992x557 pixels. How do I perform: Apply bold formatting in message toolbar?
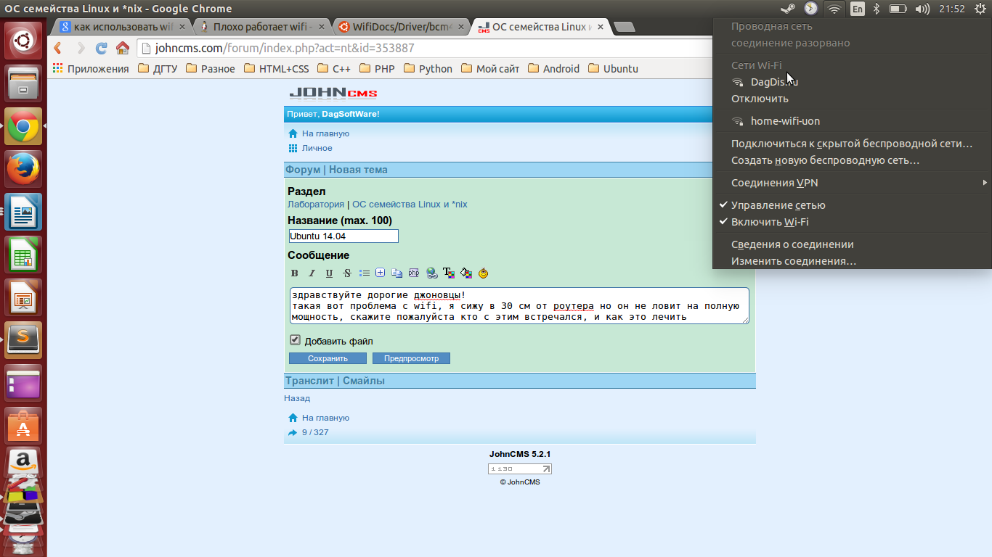[x=294, y=273]
